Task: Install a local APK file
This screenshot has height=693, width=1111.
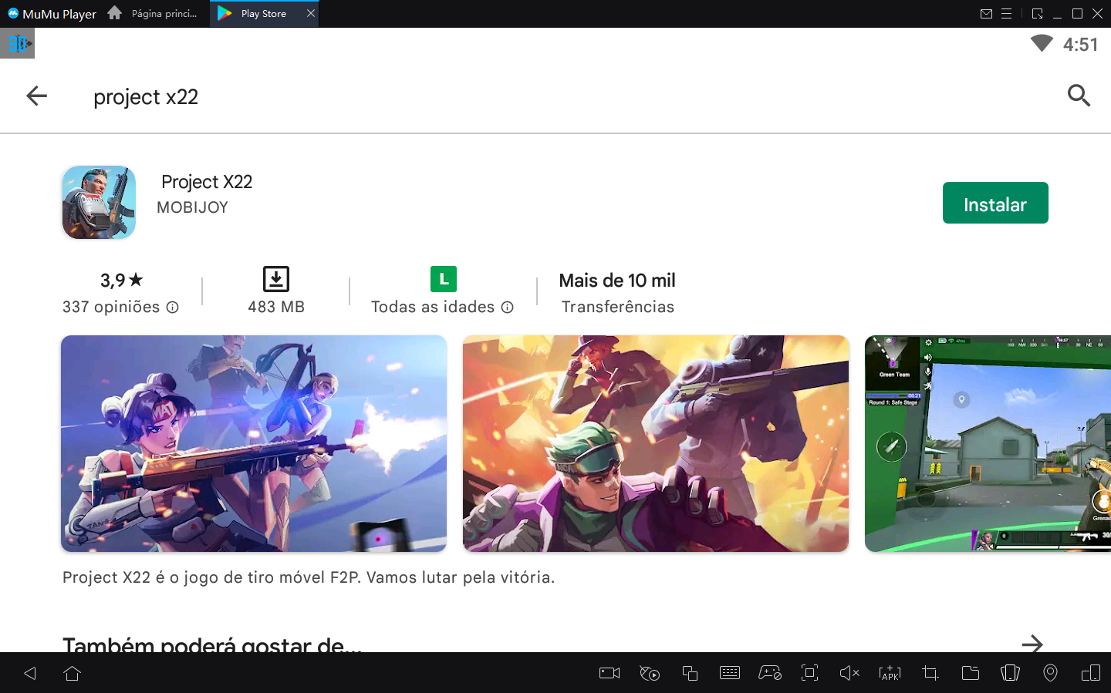Action: [x=890, y=672]
